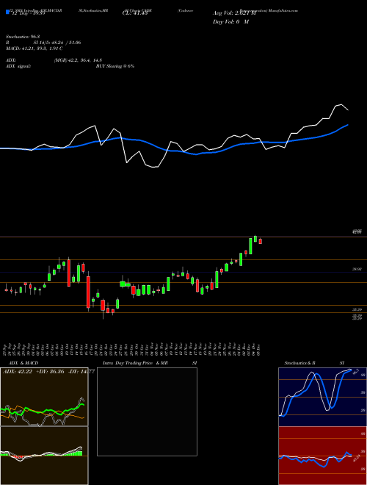
Task: Click the "Intra Day Trading Price & MR" title
Action: pos(135,363)
